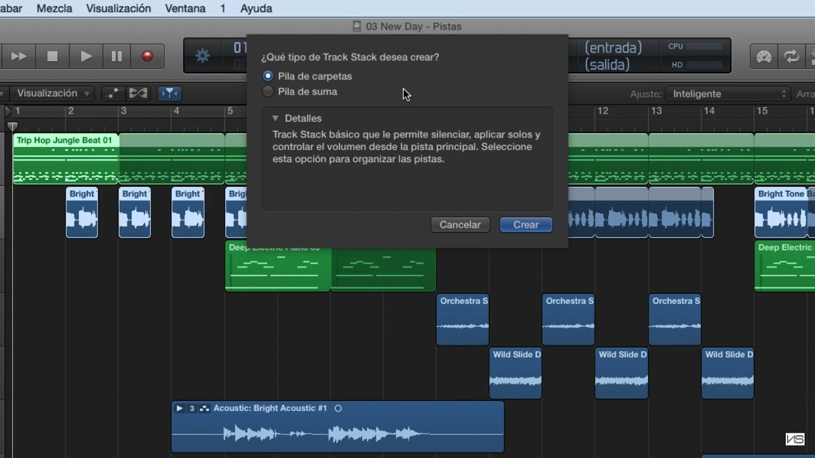Screen dimensions: 815x458
Task: Click the CPU load meter
Action: click(704, 46)
